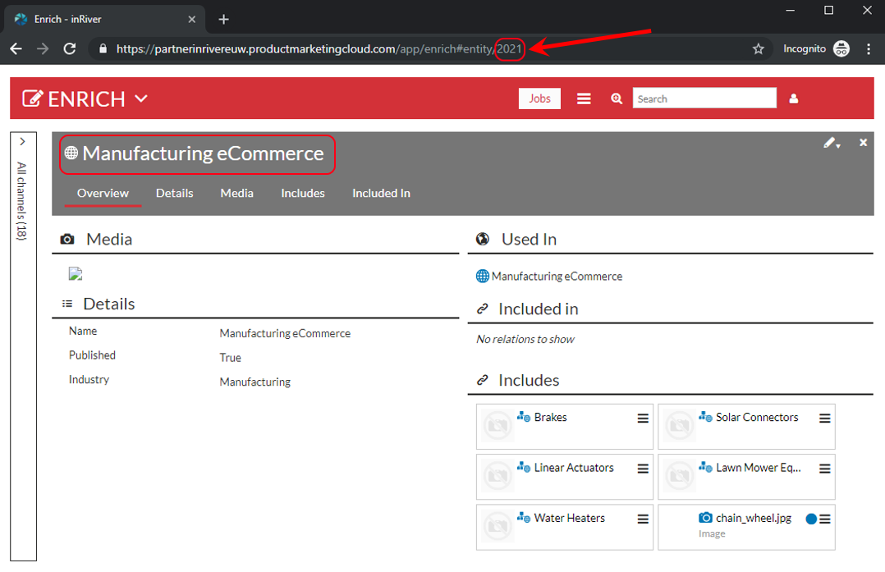Click the blue status dot on chain_wheel.jpg
The image size is (885, 572).
pyautogui.click(x=811, y=519)
